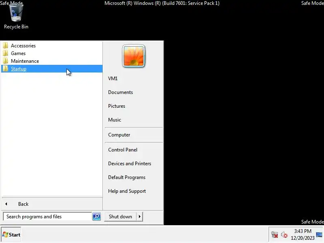Click the Games folder icon
Viewport: 324px width, 243px height.
click(x=6, y=53)
